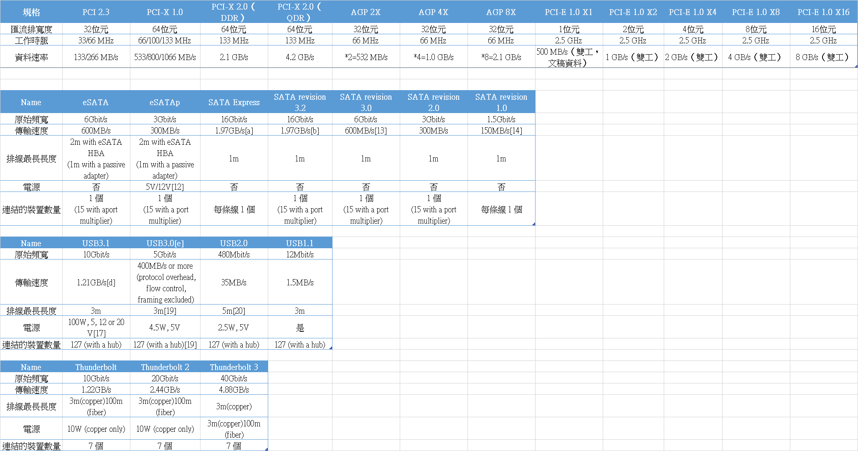This screenshot has height=451, width=858.
Task: Select the 600MB/s[13] cell
Action: coord(366,130)
